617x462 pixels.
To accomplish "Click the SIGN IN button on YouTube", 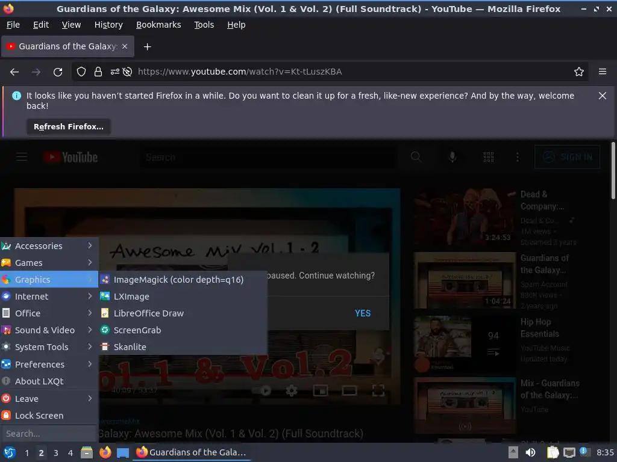I will tap(567, 157).
